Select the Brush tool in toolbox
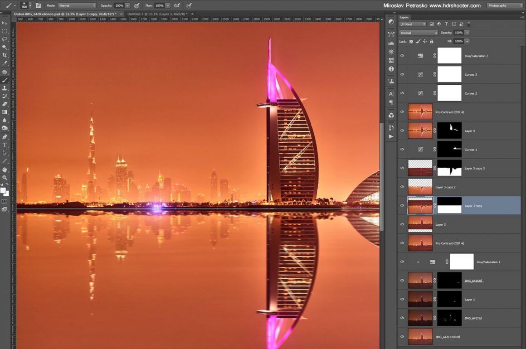This screenshot has width=526, height=349. point(5,80)
